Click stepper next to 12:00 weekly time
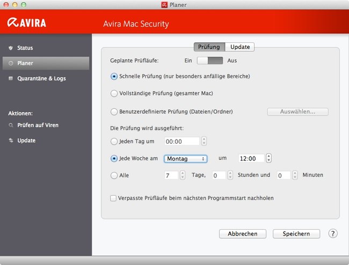Screen dimensions: 349x265 coord(268,158)
